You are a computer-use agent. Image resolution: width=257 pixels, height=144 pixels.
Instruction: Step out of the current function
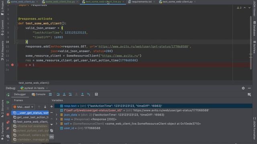[82, 94]
